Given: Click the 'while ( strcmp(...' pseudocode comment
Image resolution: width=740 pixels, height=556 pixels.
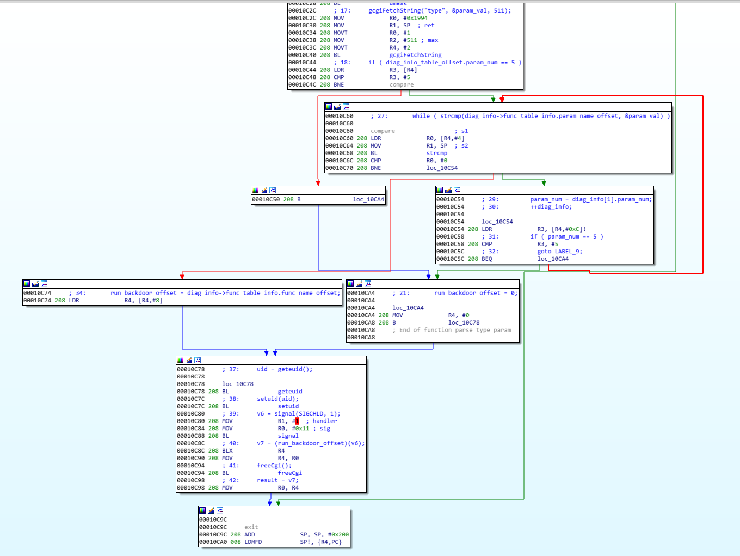Looking at the screenshot, I should [x=541, y=116].
